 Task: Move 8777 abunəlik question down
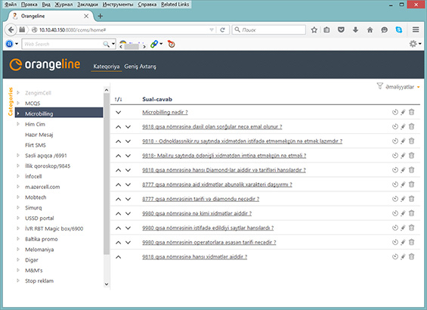click(128, 184)
